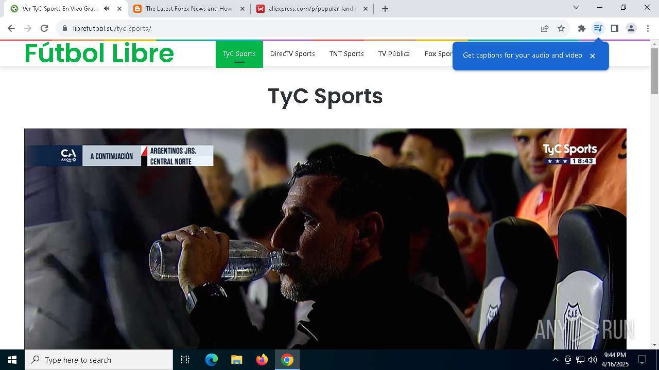Expand the tab search dropdown arrow
Screen dimensions: 659x370
576,8
